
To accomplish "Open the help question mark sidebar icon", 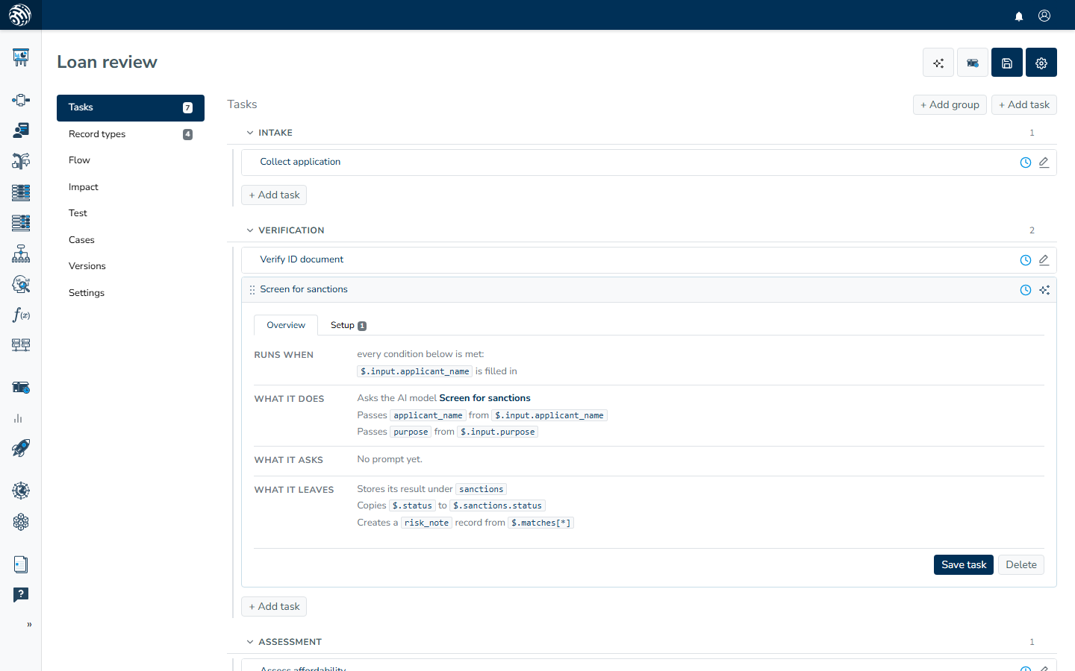I will (21, 595).
